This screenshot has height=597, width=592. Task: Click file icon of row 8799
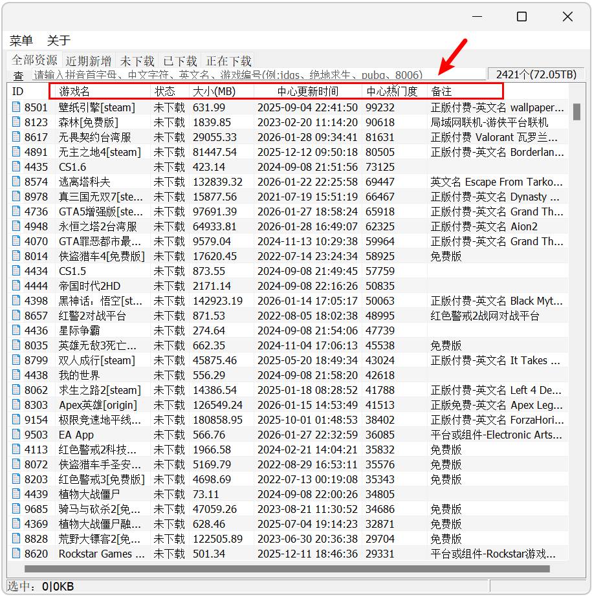tap(16, 360)
